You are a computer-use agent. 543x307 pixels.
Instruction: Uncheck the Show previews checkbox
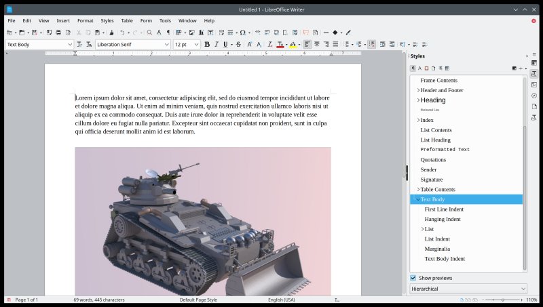coord(413,278)
